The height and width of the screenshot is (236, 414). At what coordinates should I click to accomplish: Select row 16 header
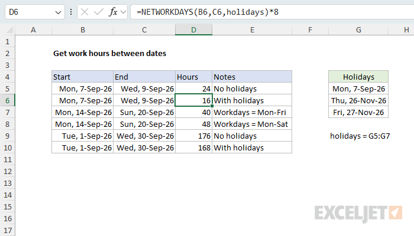[x=7, y=218]
